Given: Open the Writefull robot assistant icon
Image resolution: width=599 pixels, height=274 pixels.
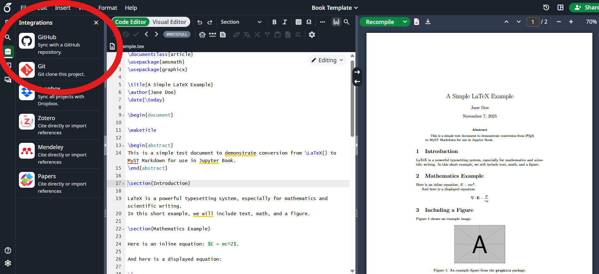Looking at the screenshot, I should pyautogui.click(x=202, y=34).
